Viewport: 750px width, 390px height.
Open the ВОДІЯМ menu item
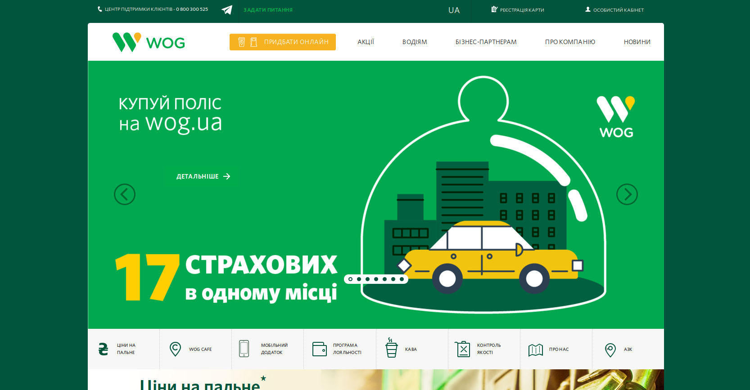(x=415, y=42)
